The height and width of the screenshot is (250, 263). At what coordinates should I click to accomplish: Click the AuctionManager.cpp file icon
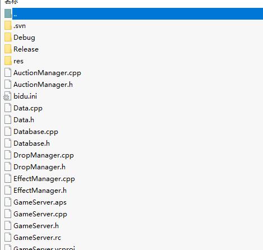pyautogui.click(x=8, y=72)
